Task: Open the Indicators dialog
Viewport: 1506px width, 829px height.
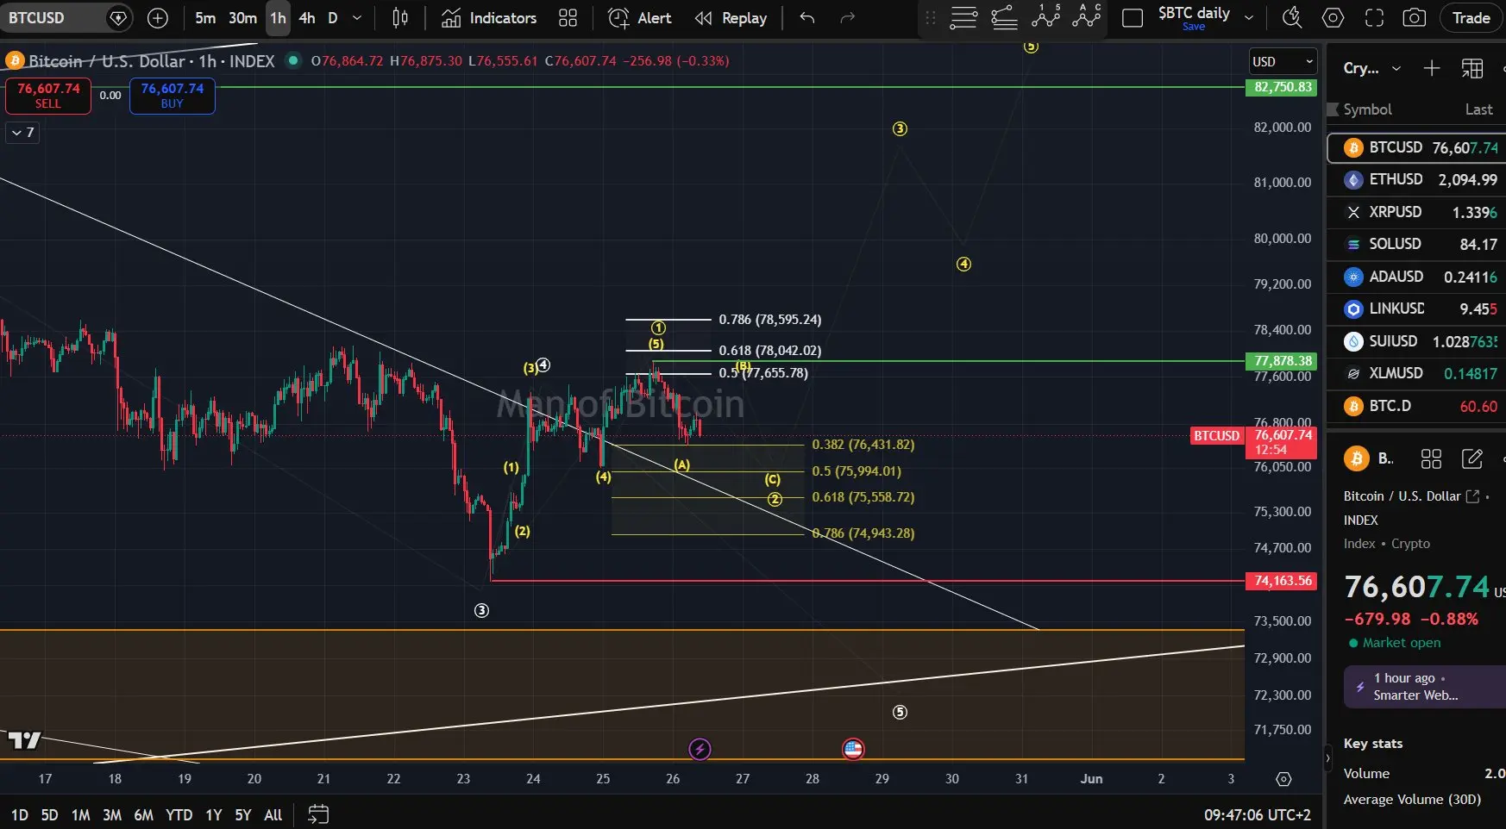Action: coord(489,18)
